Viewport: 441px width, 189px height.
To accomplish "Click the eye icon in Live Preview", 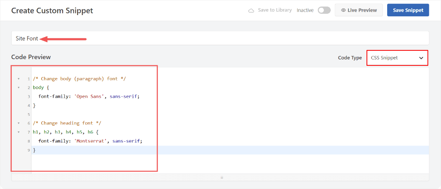I will point(343,10).
